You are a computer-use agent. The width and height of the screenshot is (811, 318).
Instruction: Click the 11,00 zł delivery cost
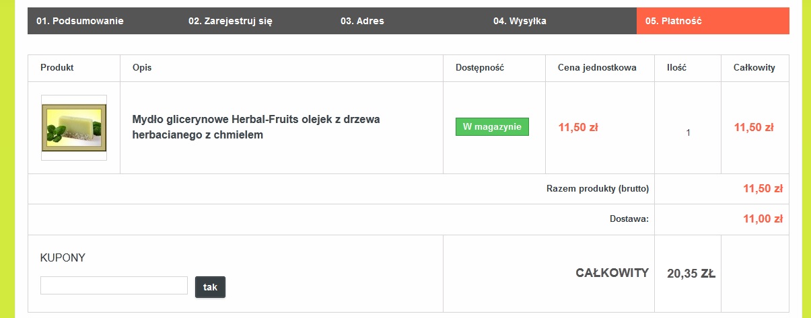pos(763,219)
